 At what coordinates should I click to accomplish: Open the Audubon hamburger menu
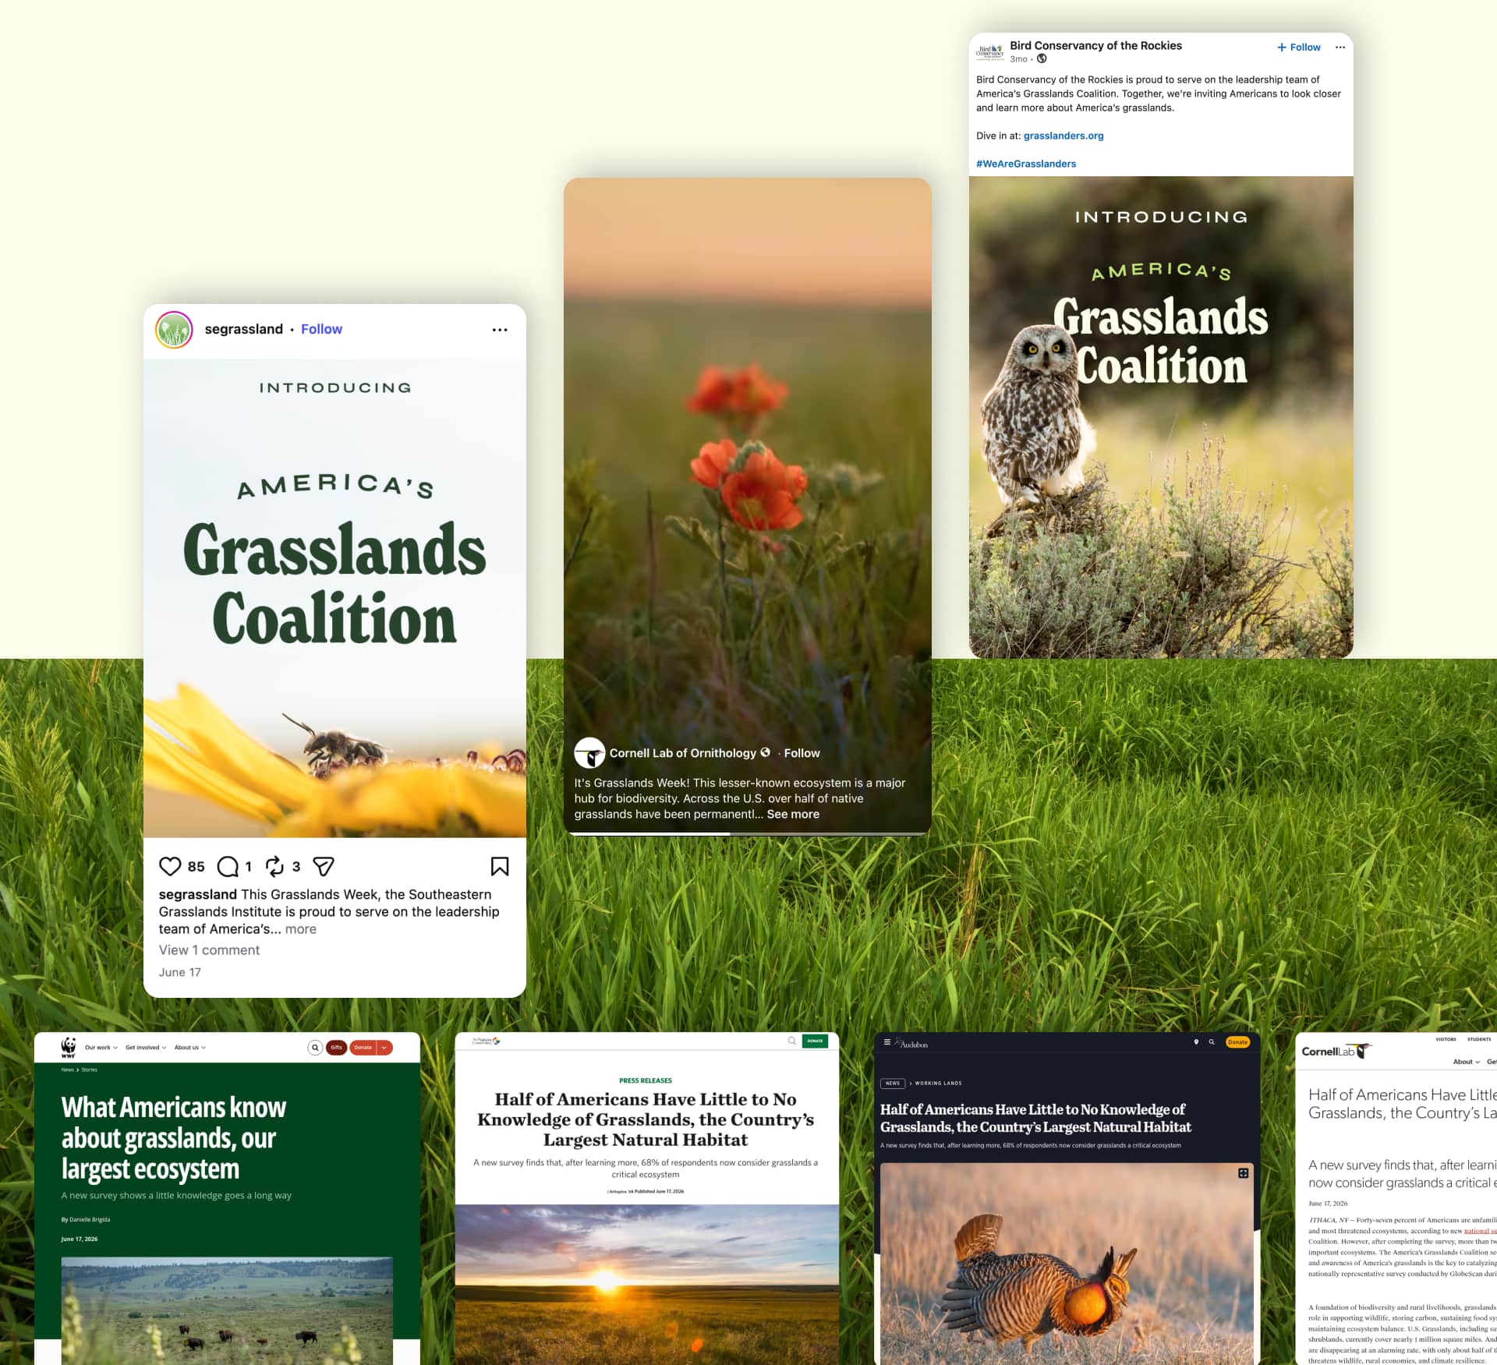pos(887,1042)
